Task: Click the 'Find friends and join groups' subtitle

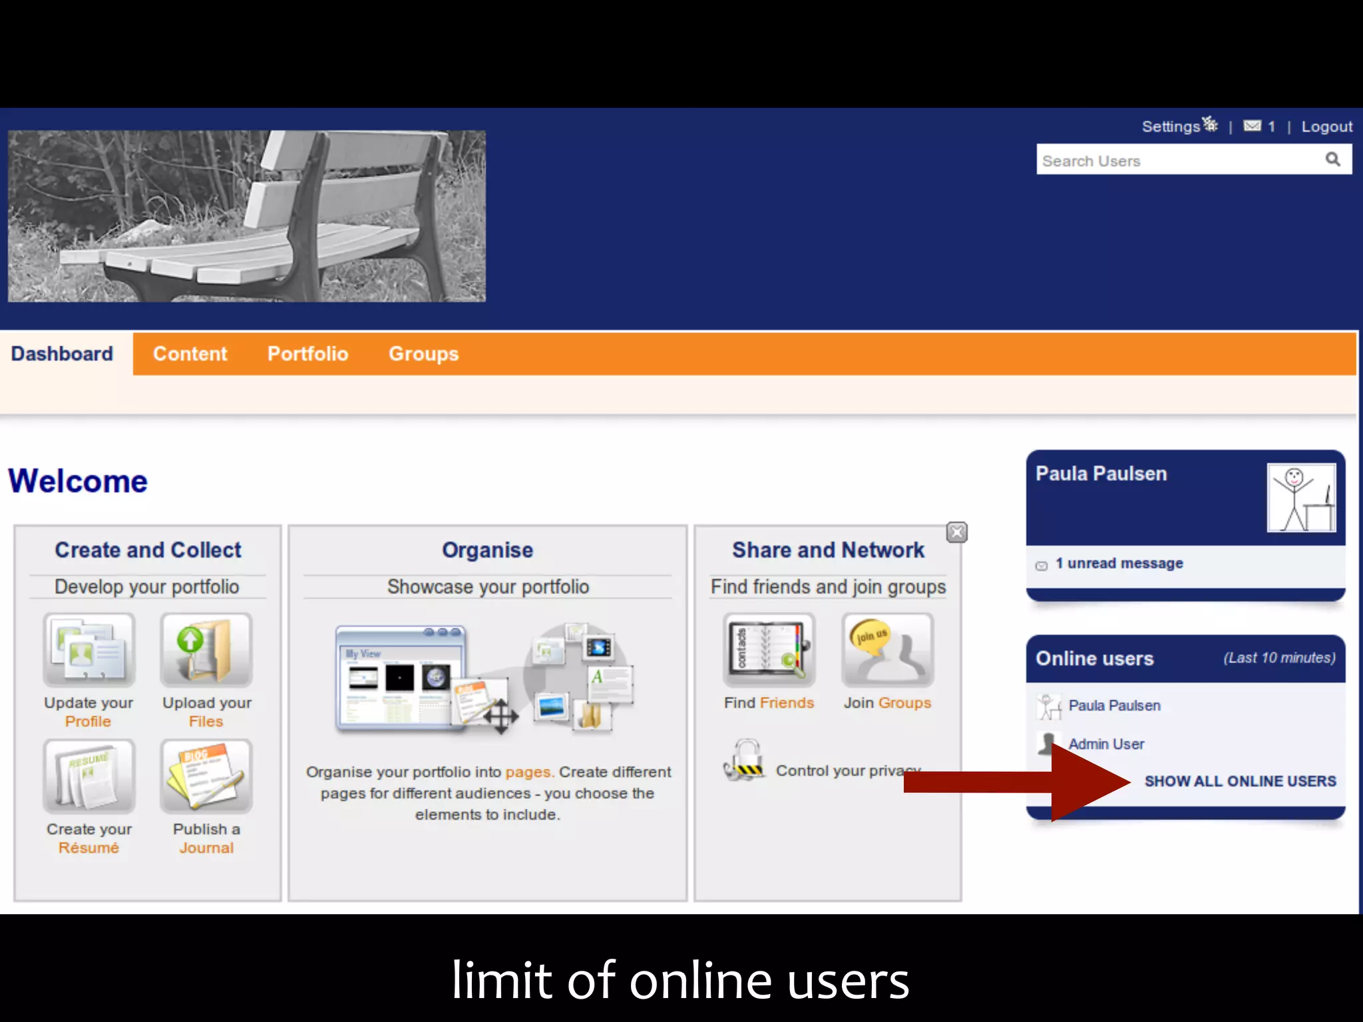Action: [x=828, y=587]
